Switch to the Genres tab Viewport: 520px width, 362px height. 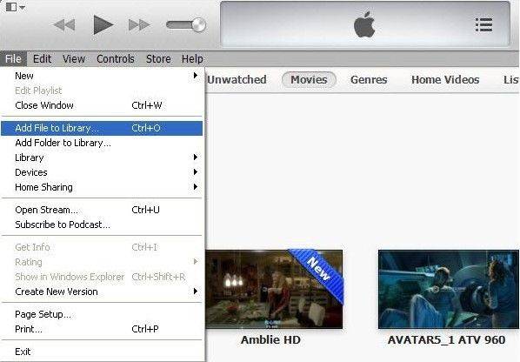pyautogui.click(x=369, y=80)
